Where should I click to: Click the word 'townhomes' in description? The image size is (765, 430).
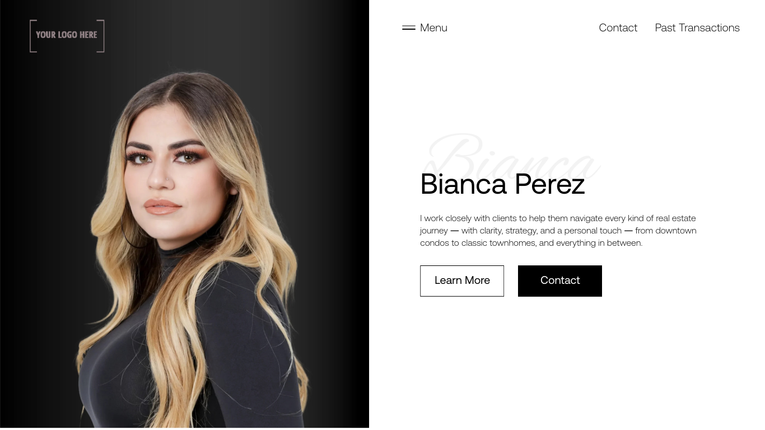pyautogui.click(x=512, y=243)
